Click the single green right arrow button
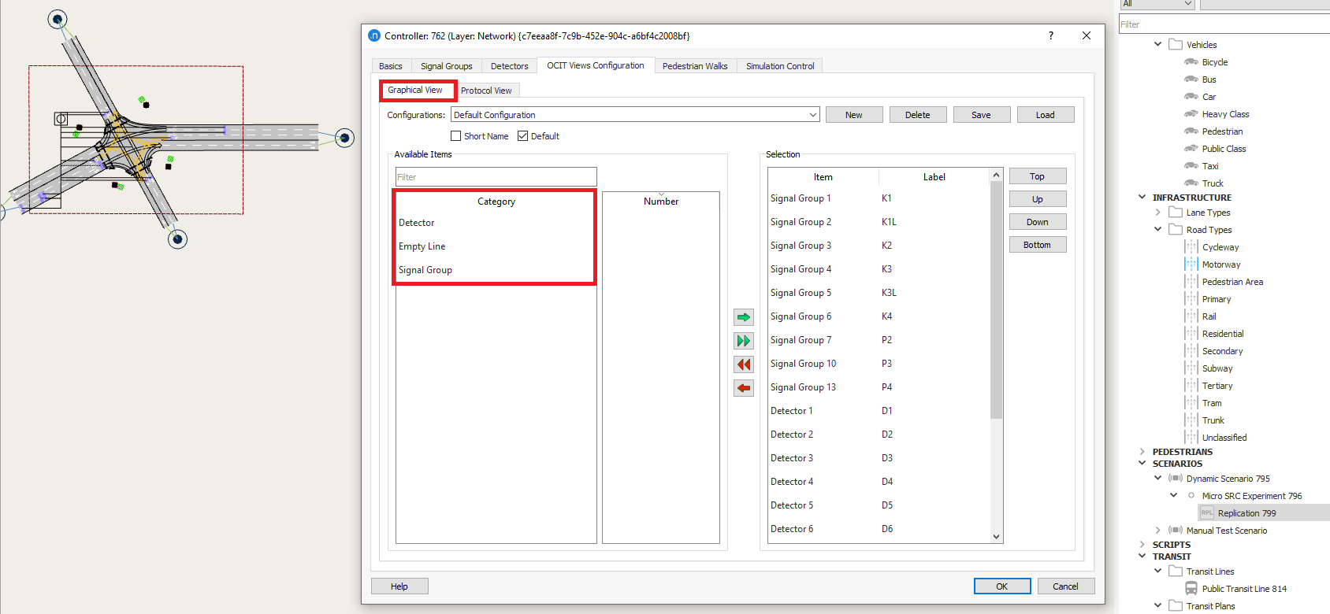Screen dimensions: 1330x614 [743, 317]
